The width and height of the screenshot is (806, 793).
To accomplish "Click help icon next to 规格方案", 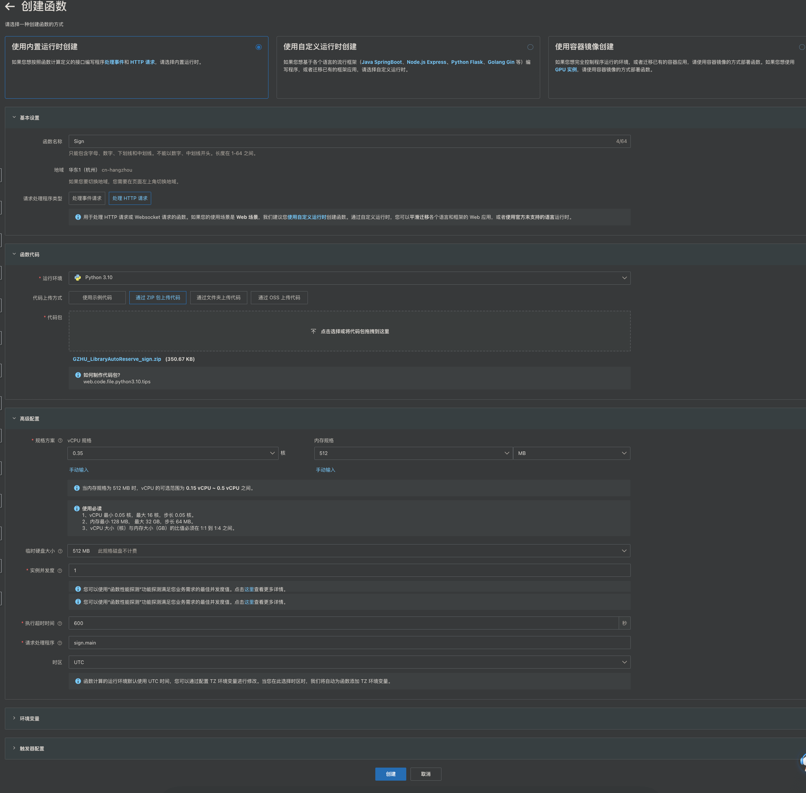I will pyautogui.click(x=60, y=441).
